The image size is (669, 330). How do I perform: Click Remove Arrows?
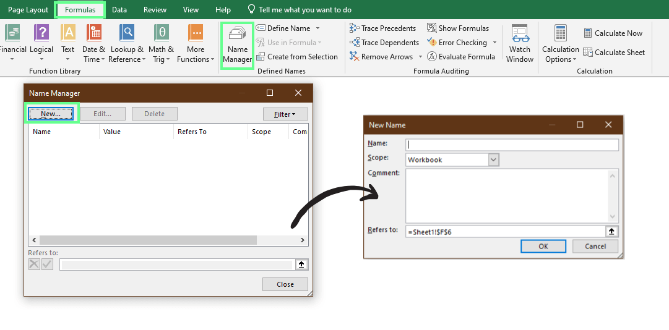point(381,57)
